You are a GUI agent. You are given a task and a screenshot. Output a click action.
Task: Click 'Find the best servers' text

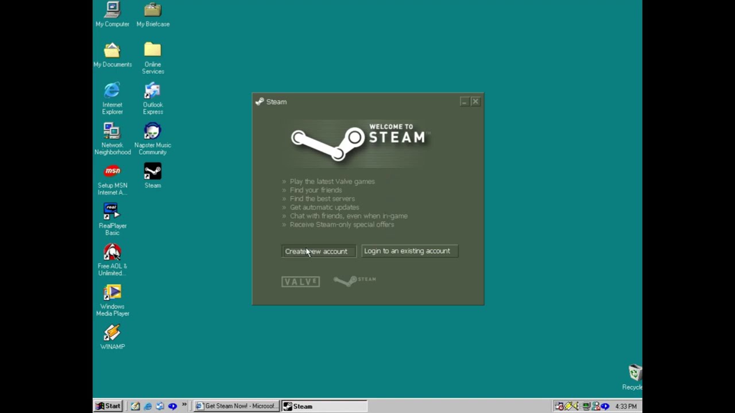[322, 198]
